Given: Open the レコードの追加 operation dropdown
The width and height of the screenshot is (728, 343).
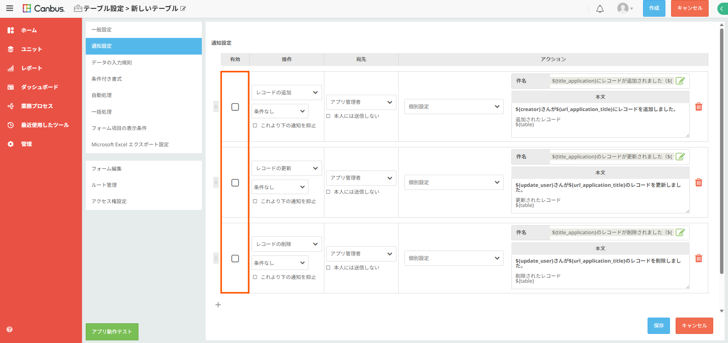Looking at the screenshot, I should pos(287,92).
